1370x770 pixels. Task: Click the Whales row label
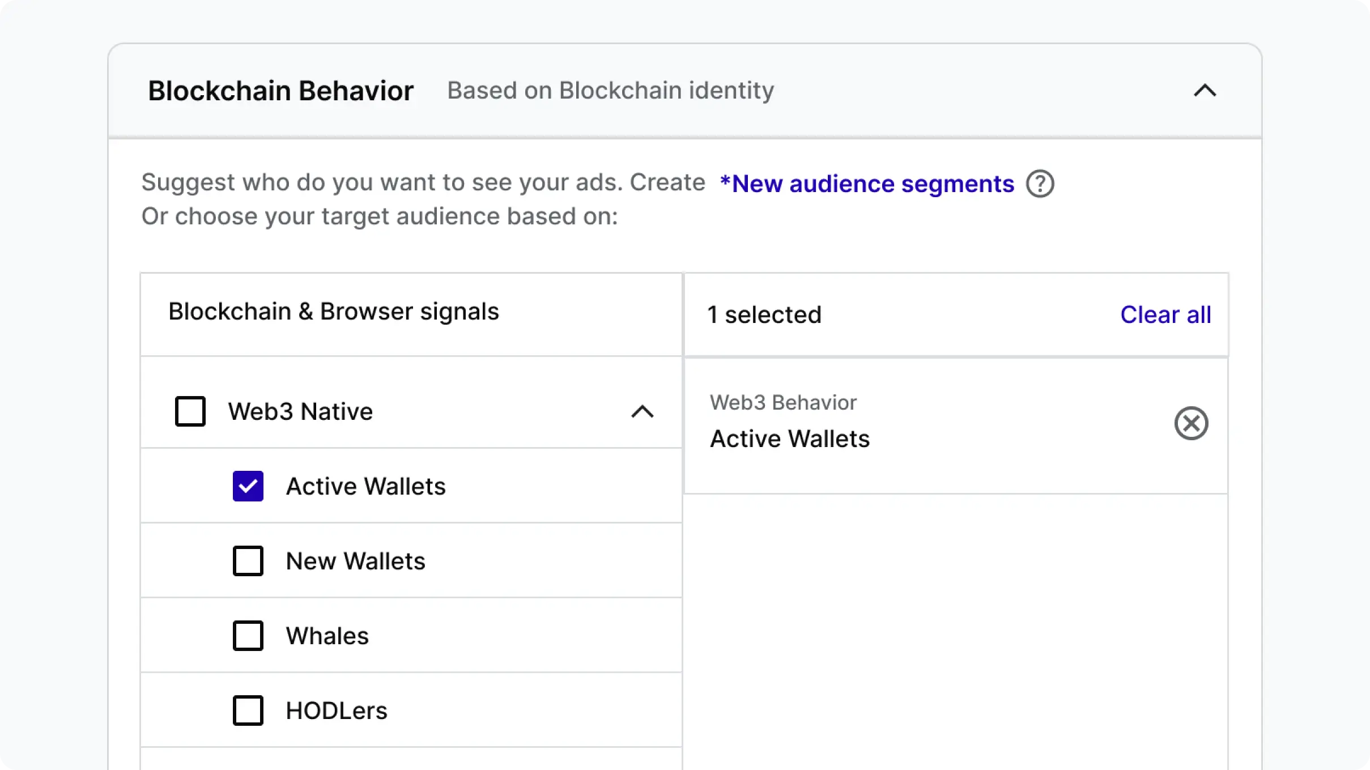(x=327, y=636)
